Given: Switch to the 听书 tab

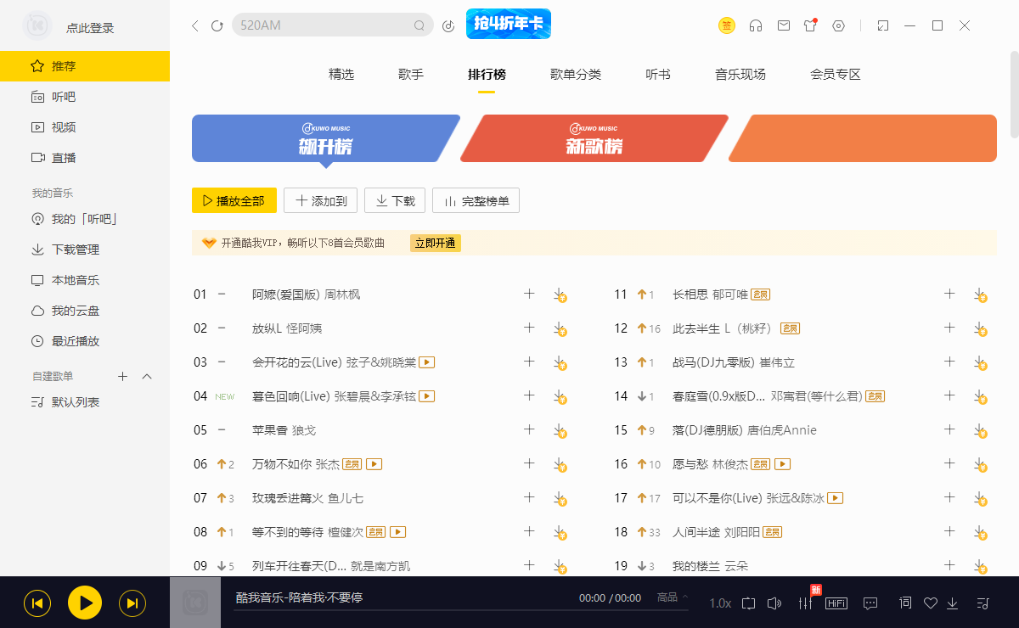Looking at the screenshot, I should [658, 75].
